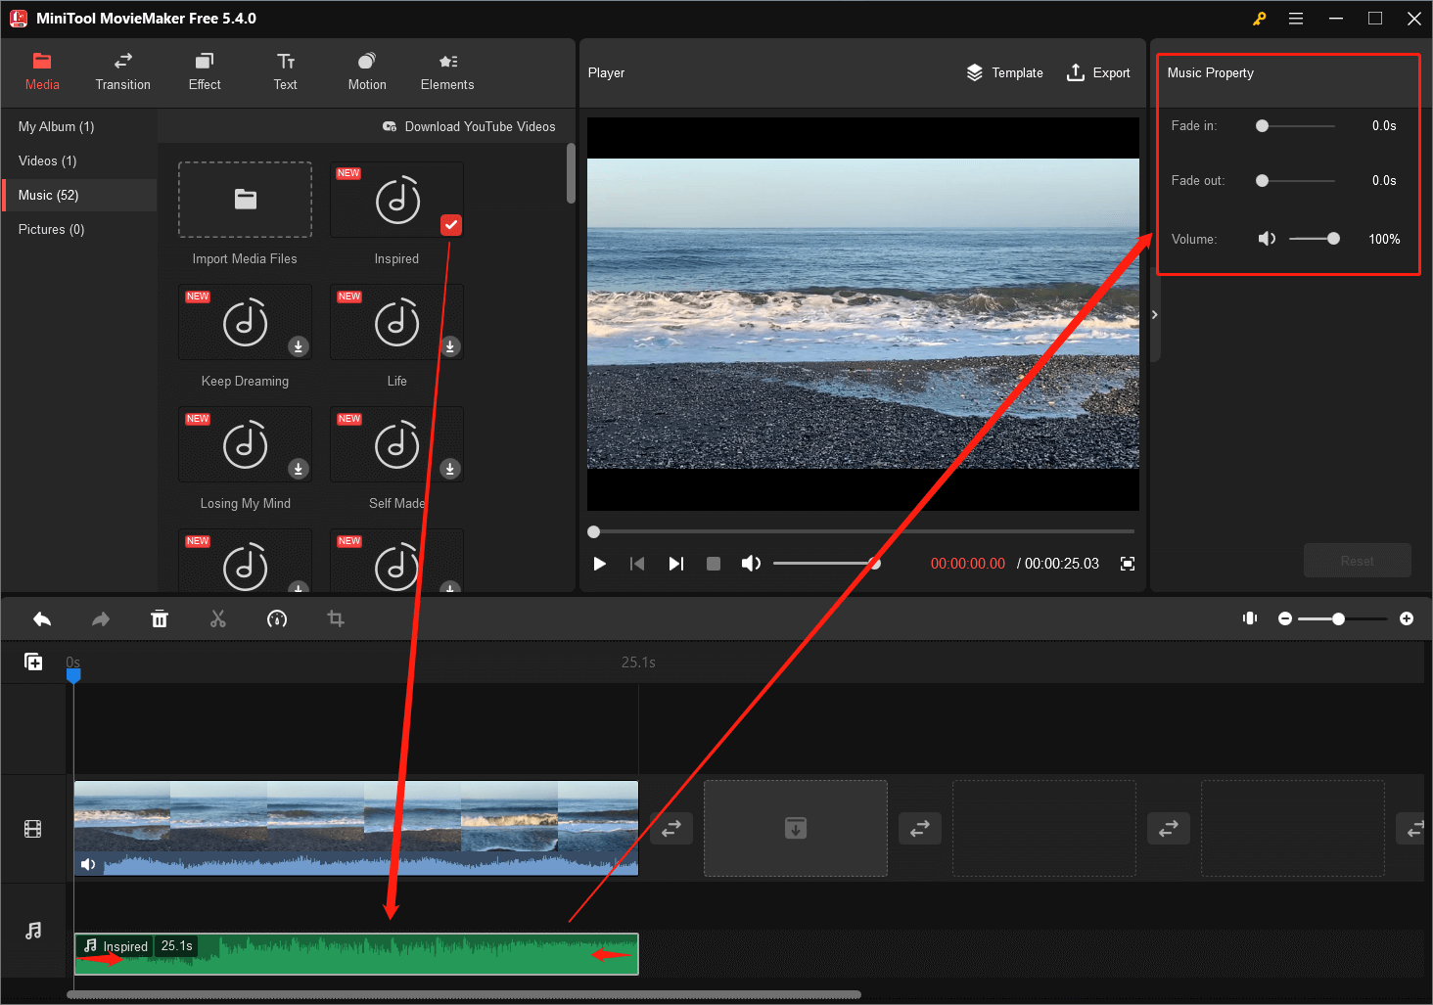Viewport: 1433px width, 1005px height.
Task: Mute the video clip audio
Action: coord(88,864)
